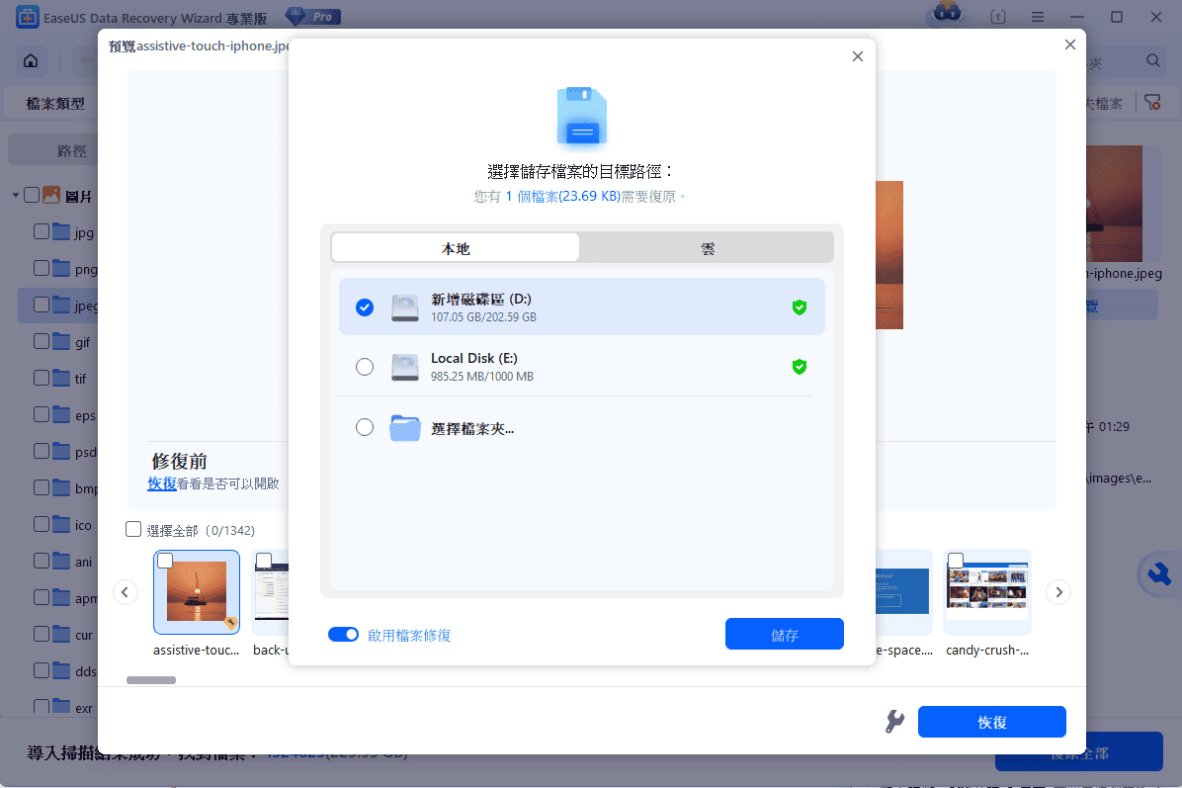1182x788 pixels.
Task: Click the D: drive disk icon
Action: [x=405, y=307]
